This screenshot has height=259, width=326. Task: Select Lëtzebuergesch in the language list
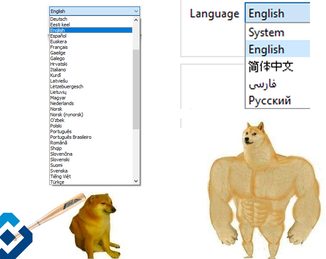91,86
